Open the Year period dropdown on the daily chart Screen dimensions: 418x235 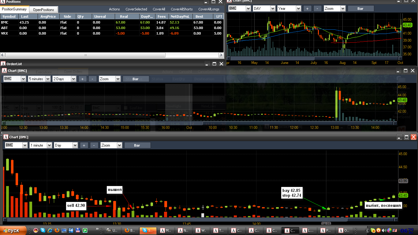pos(289,9)
